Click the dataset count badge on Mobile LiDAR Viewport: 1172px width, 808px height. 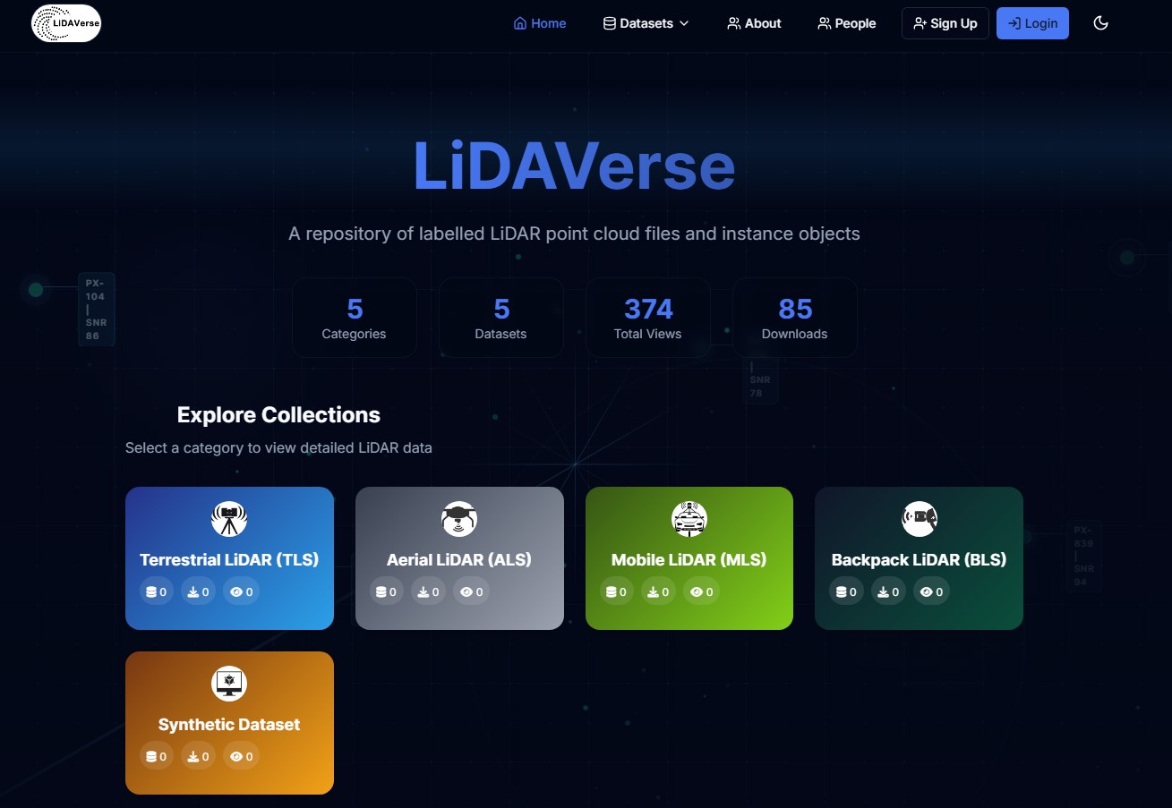click(617, 591)
